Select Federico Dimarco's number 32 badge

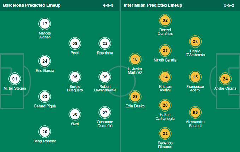[x=165, y=134]
